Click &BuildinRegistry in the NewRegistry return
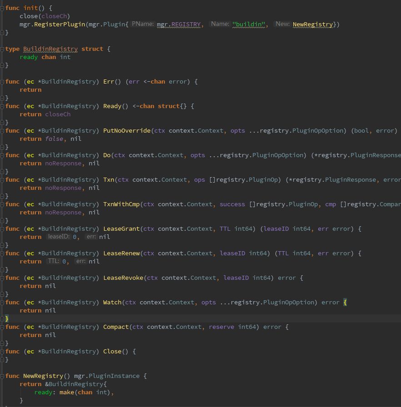The height and width of the screenshot is (407, 401). pyautogui.click(x=74, y=384)
